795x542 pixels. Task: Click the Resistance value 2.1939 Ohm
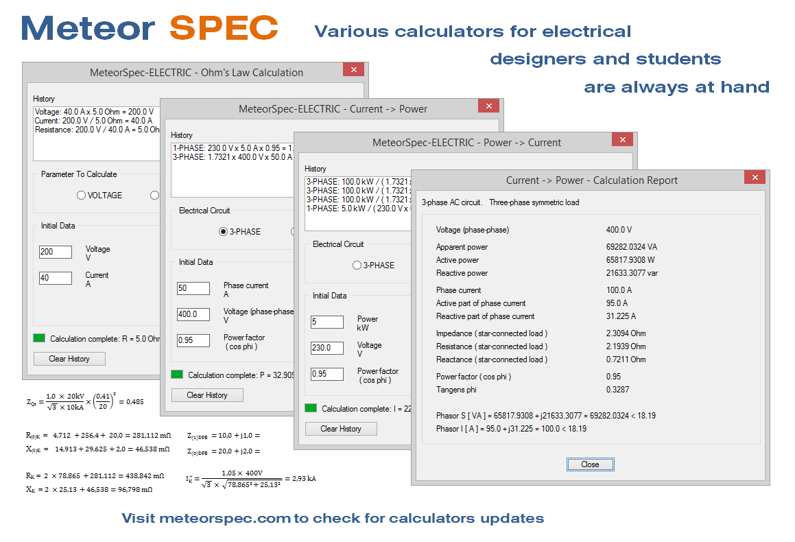pos(626,346)
